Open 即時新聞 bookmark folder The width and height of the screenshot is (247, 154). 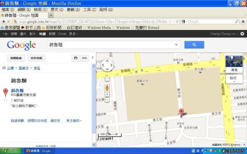[x=52, y=28]
